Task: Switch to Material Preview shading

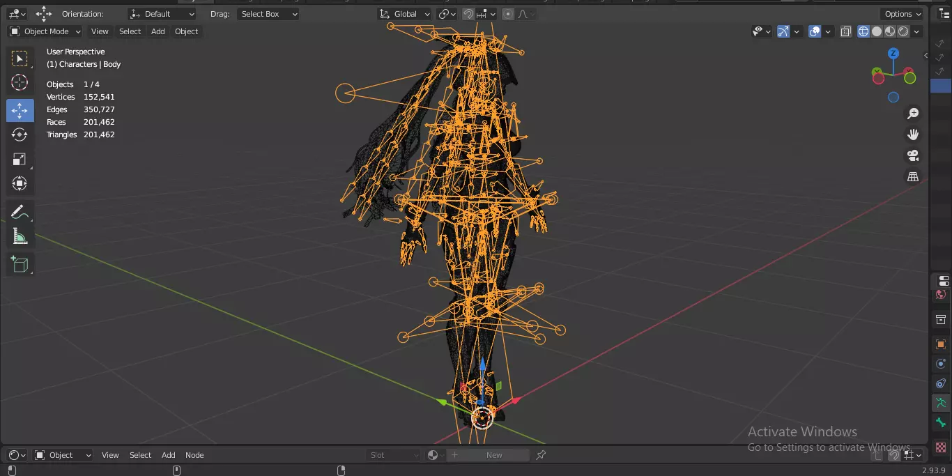Action: pos(890,31)
